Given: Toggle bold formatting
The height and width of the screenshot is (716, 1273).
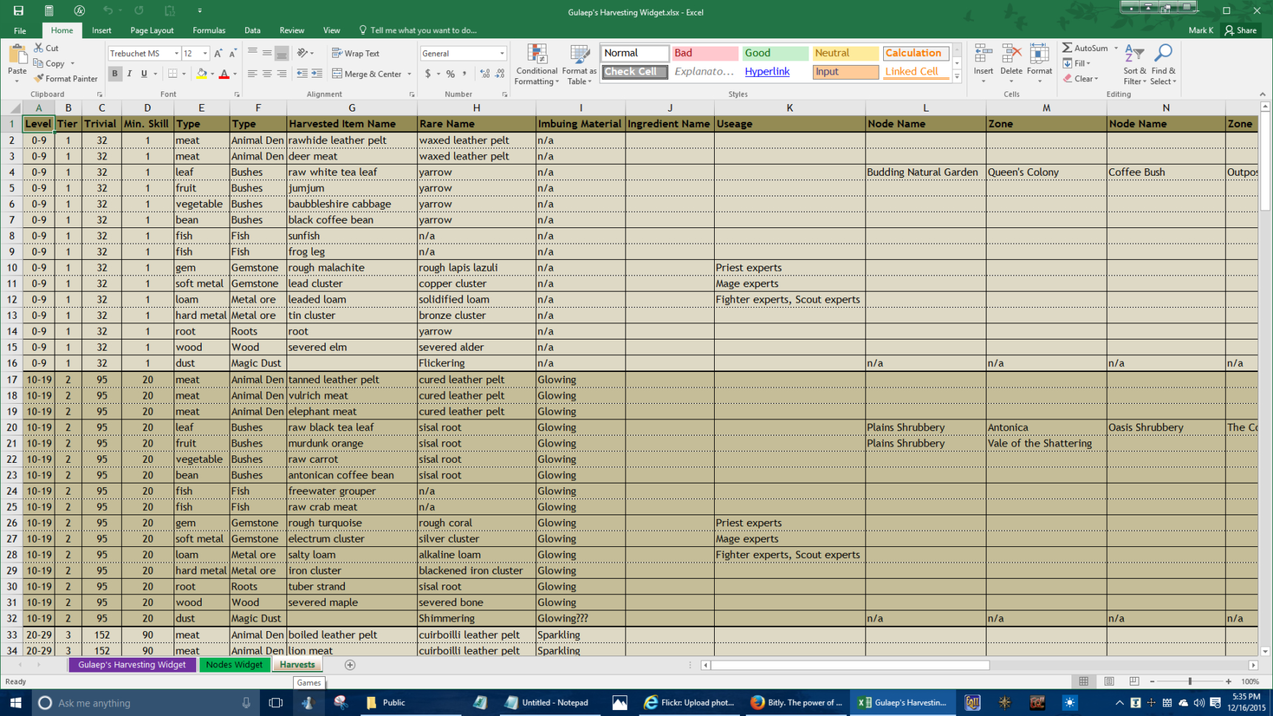Looking at the screenshot, I should [114, 73].
